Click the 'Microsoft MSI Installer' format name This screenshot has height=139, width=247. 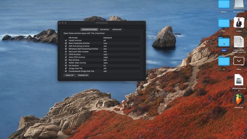click(x=79, y=51)
